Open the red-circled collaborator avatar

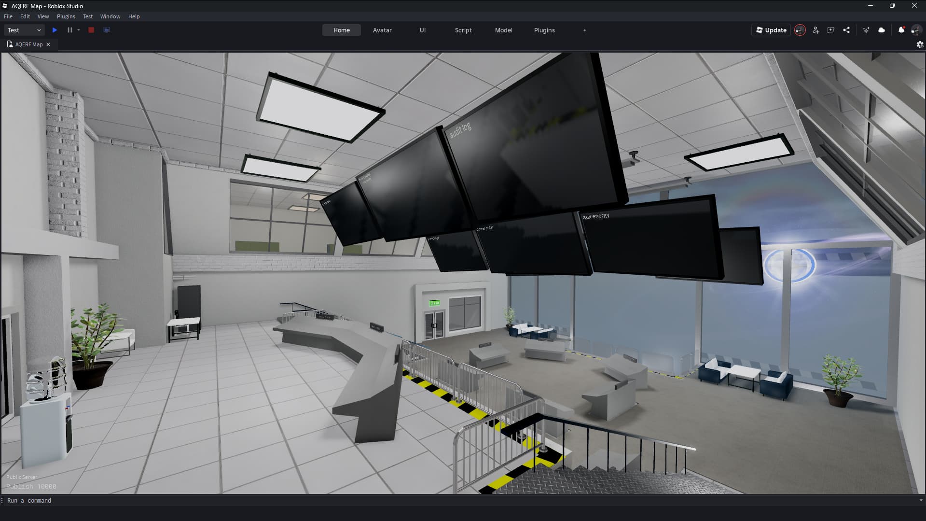point(800,30)
